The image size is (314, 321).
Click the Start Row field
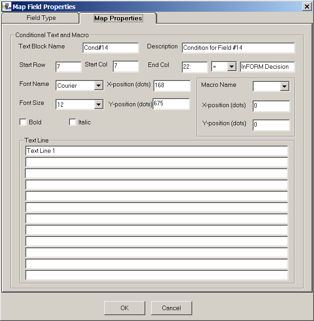point(68,67)
